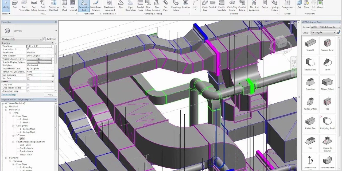Toggle the Sun Path checkbox
This screenshot has width=342, height=171.
click(28, 78)
